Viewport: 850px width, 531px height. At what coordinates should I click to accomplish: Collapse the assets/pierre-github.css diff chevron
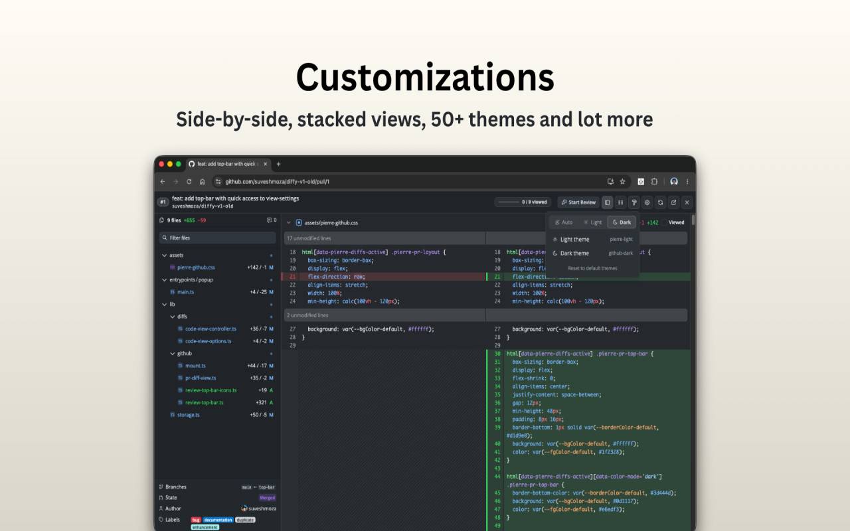coord(288,223)
